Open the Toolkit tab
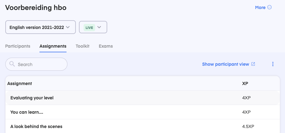 (x=82, y=46)
